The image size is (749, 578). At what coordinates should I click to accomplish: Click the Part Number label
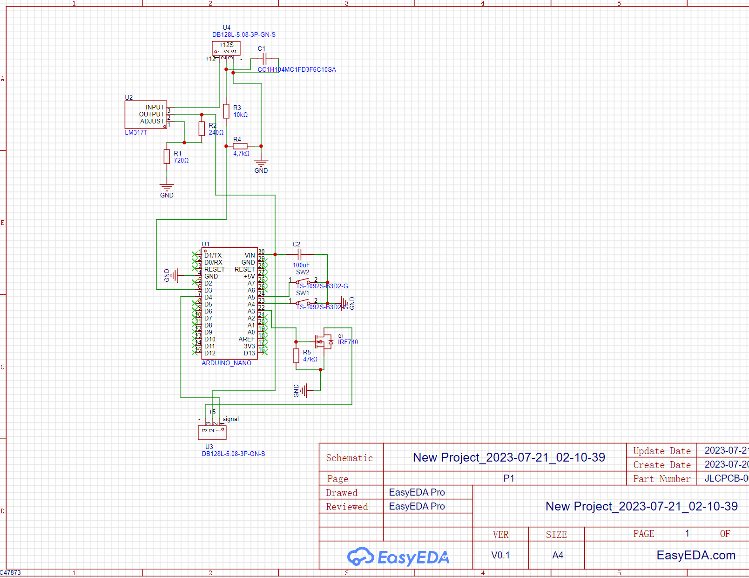pos(661,479)
